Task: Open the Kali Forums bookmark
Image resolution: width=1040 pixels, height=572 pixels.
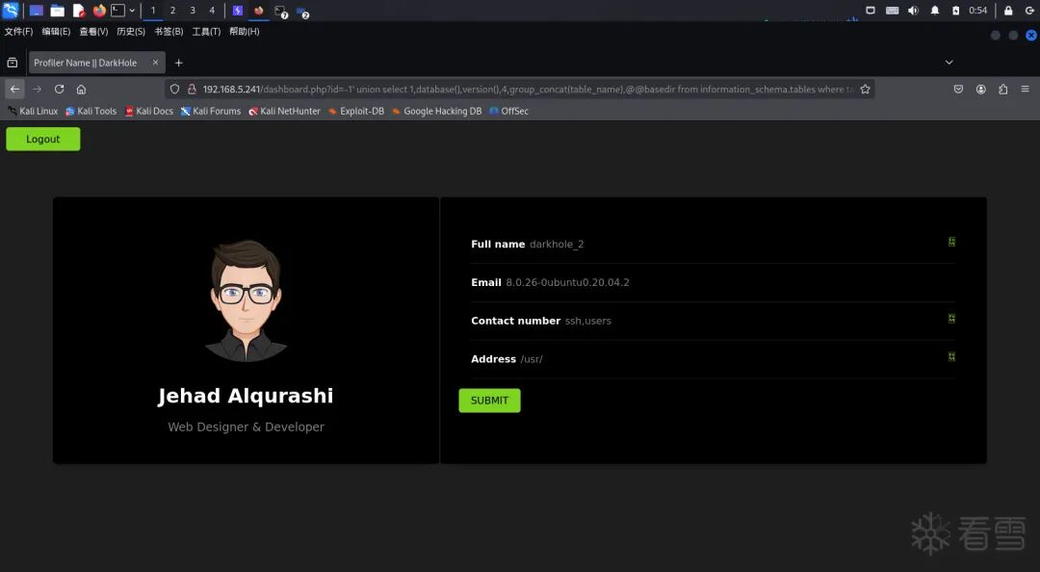Action: click(x=211, y=111)
